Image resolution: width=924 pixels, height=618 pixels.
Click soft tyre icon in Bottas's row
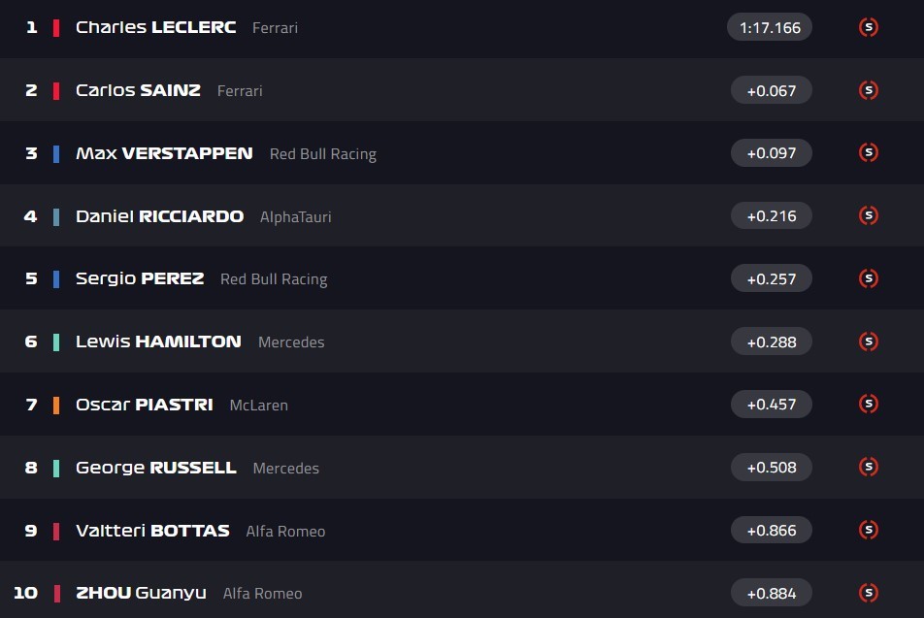tap(869, 530)
